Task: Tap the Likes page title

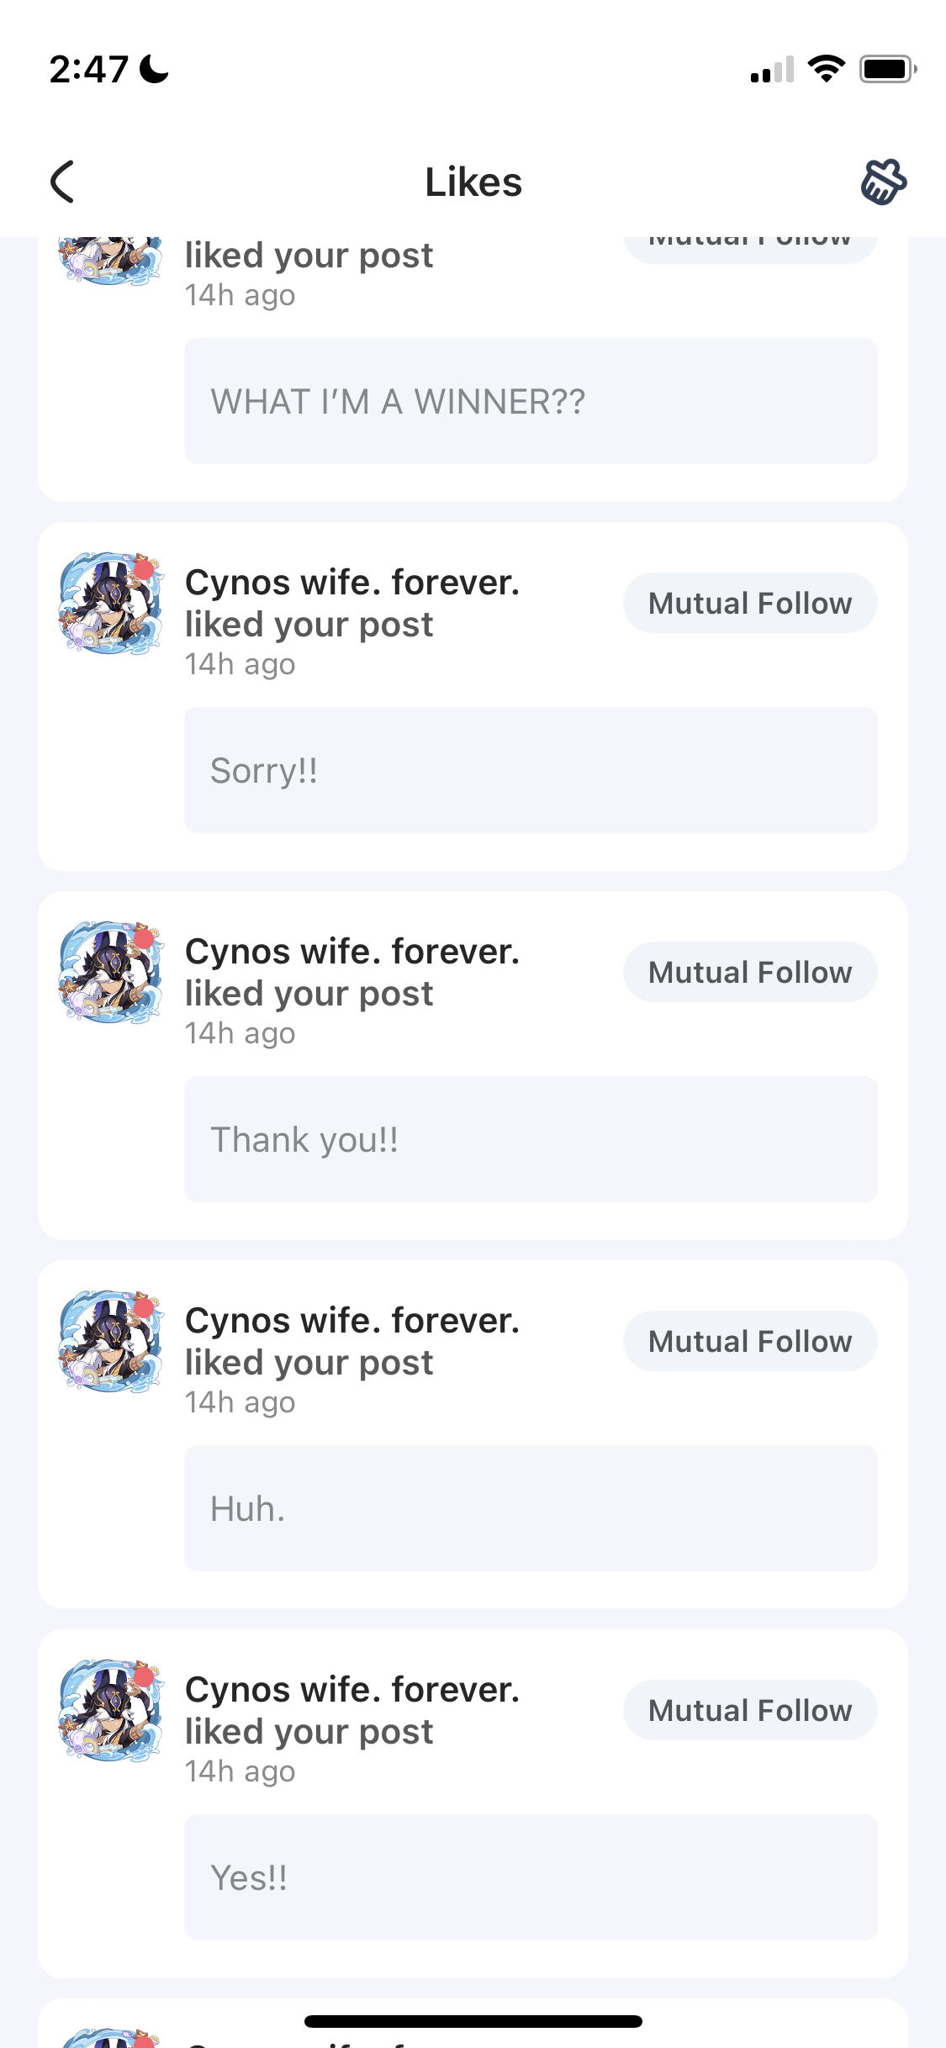Action: 473,182
